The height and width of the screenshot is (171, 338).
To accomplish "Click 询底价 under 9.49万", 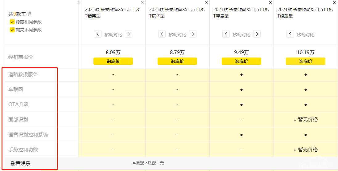I will tap(241, 61).
